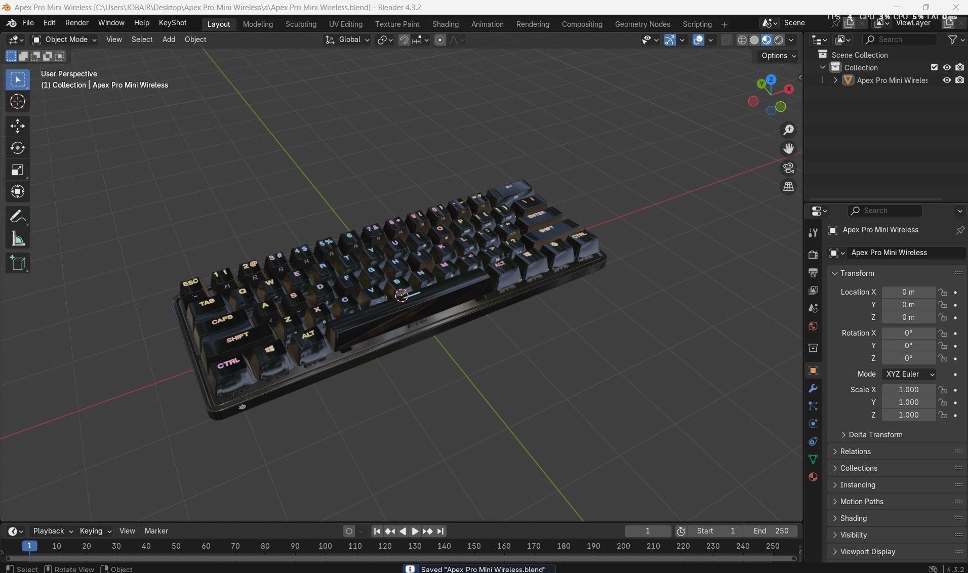Toggle snapping magnet icon
968x573 pixels.
[x=404, y=40]
